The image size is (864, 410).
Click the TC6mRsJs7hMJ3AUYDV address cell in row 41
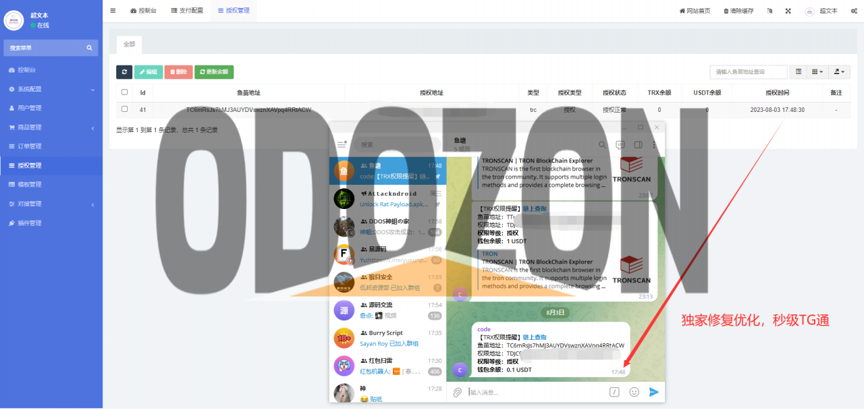248,109
